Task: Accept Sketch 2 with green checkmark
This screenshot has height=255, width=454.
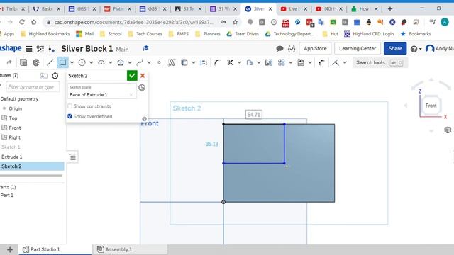Action: (132, 76)
